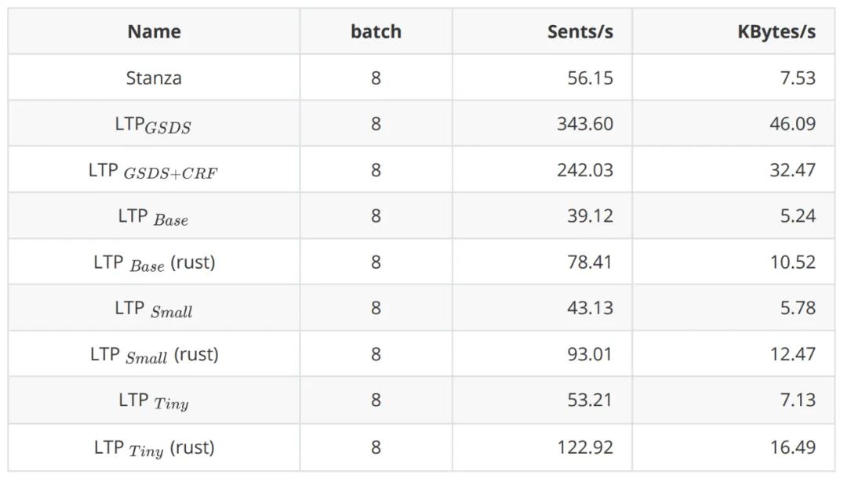
Task: Select the LTP GSDS+CRF name cell
Action: (154, 171)
